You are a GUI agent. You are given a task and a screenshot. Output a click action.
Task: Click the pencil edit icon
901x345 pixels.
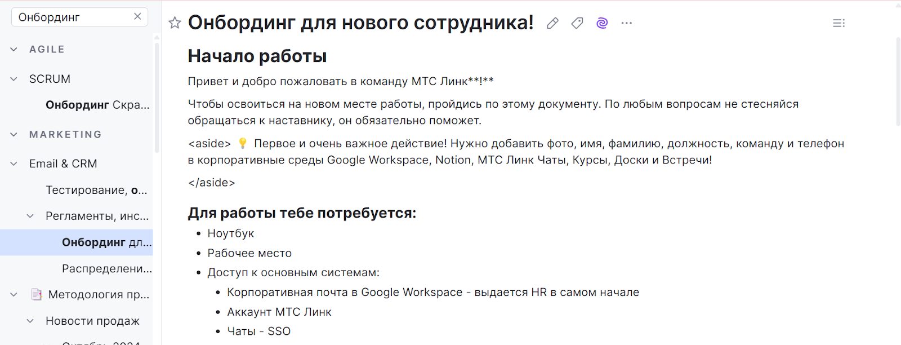pyautogui.click(x=552, y=23)
